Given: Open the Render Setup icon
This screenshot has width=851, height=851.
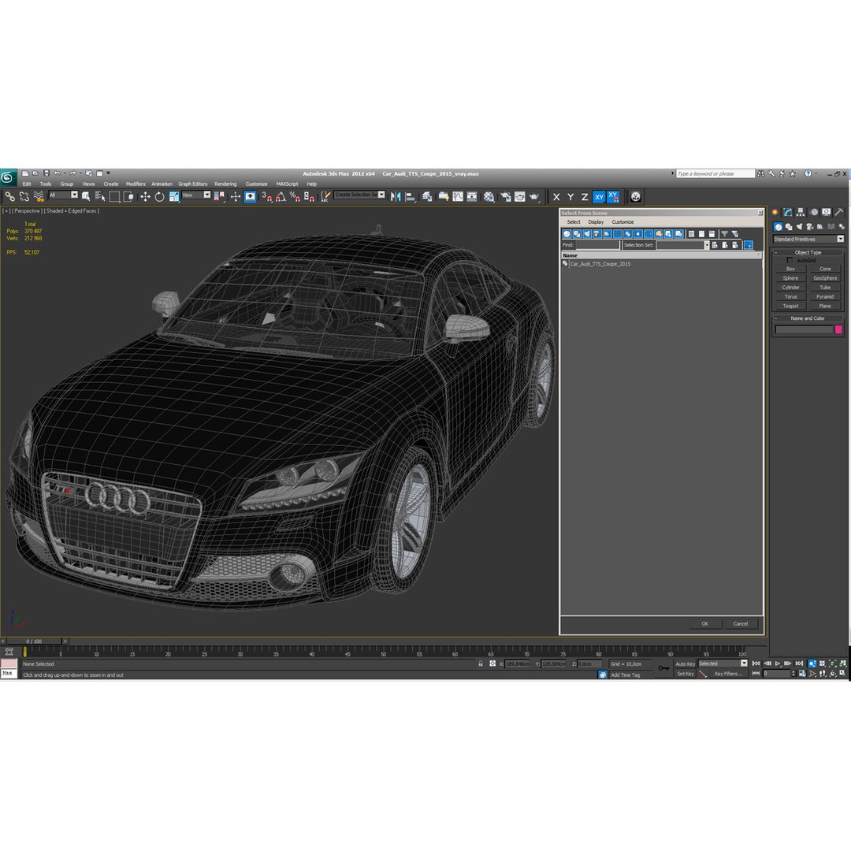Looking at the screenshot, I should [x=505, y=196].
